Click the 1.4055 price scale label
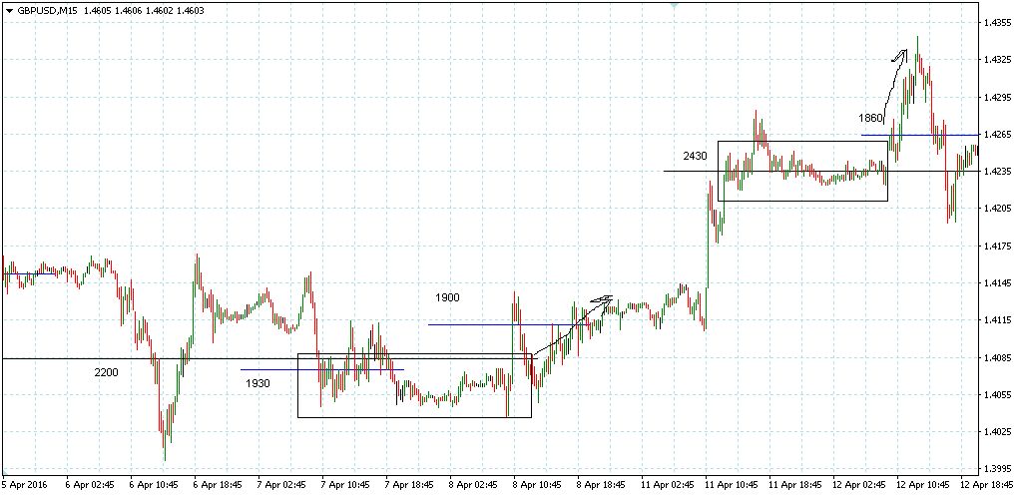1016x496 pixels. point(997,394)
